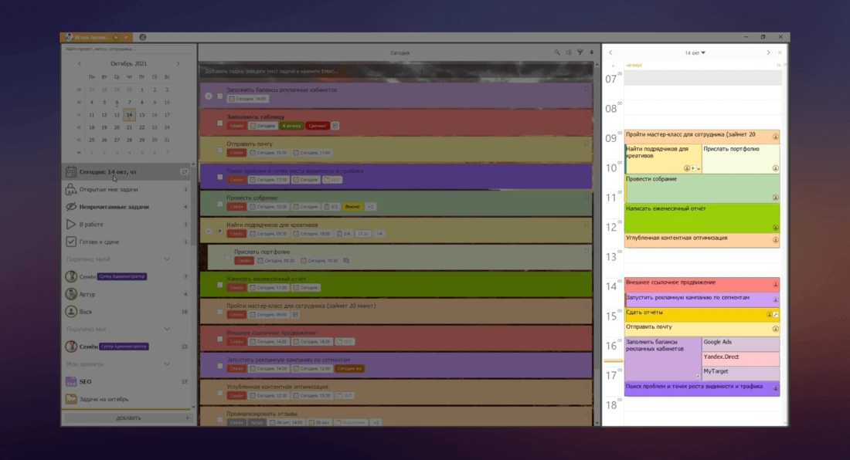Click the 'ДОБАВИТЬ' button at sidebar bottom
Viewport: 850px width, 460px height.
point(127,418)
